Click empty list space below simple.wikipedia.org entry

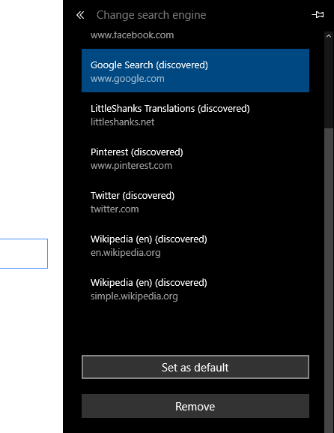195,332
